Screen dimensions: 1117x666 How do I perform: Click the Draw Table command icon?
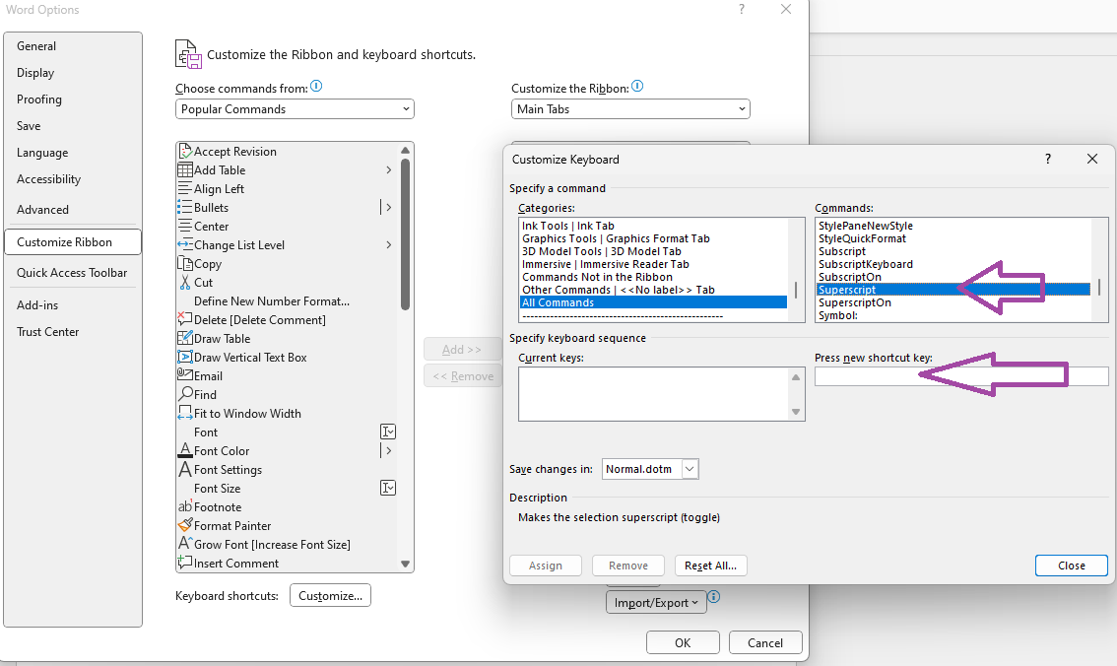point(186,338)
